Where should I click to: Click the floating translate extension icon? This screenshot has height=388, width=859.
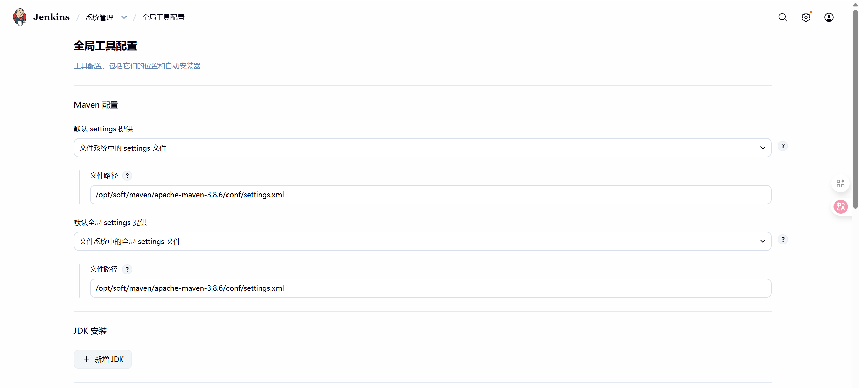click(x=841, y=207)
